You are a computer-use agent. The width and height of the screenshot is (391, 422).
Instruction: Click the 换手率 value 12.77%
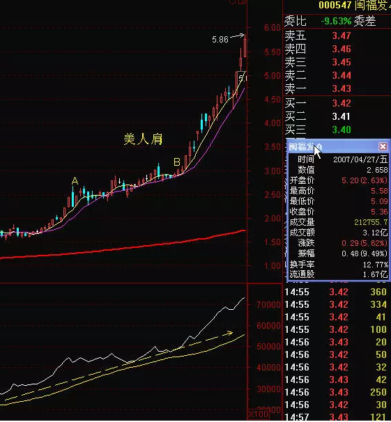[376, 265]
